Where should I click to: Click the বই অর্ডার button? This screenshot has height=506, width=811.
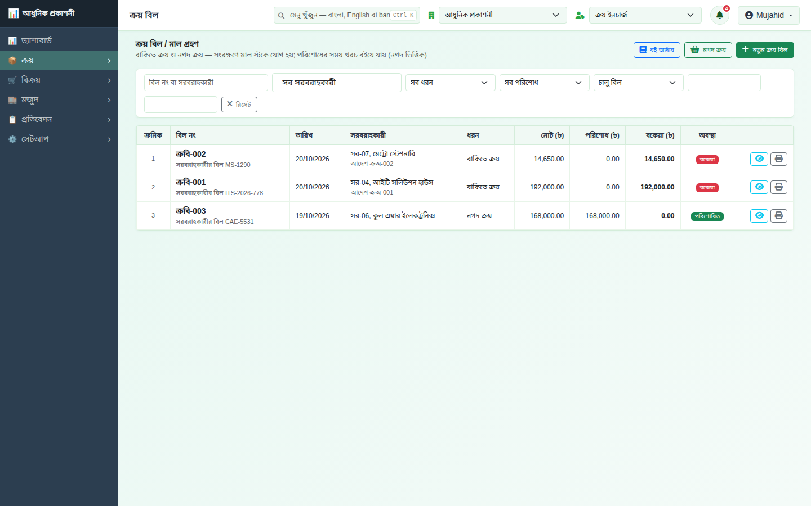pyautogui.click(x=657, y=50)
